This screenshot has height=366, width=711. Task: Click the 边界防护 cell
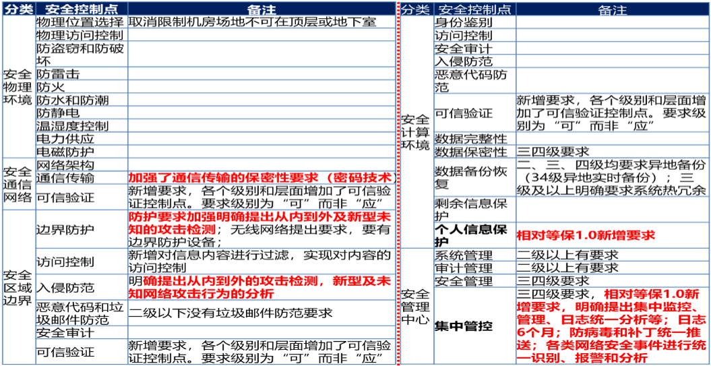(82, 229)
